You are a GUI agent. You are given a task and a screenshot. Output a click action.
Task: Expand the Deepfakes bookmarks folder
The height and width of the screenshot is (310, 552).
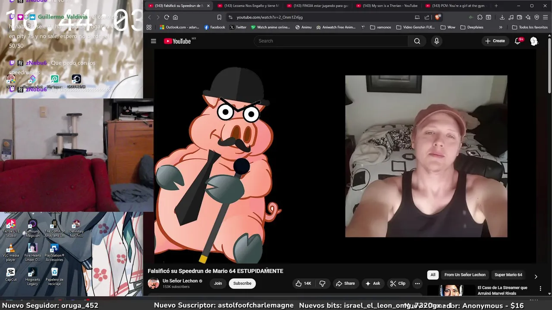(471, 27)
